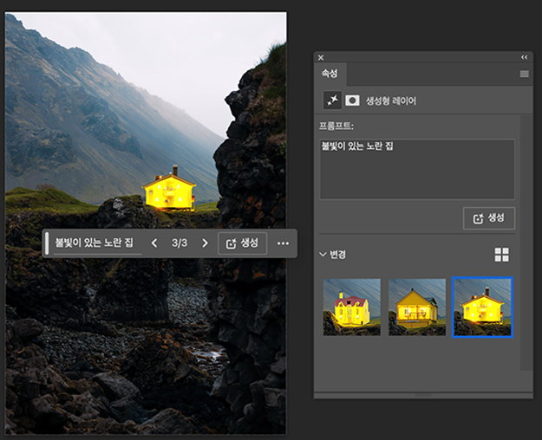542x440 pixels.
Task: Click 생성 button in the properties panel
Action: point(489,218)
